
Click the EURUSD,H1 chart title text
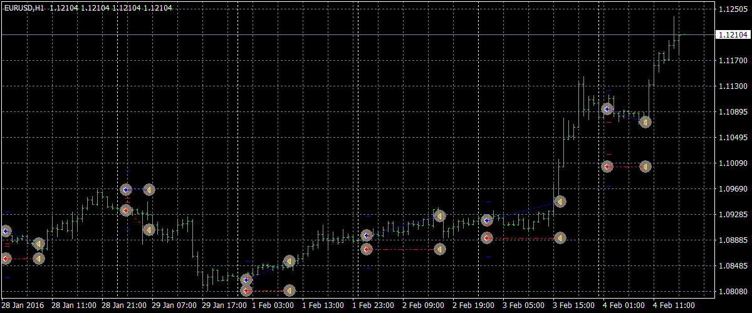point(24,8)
